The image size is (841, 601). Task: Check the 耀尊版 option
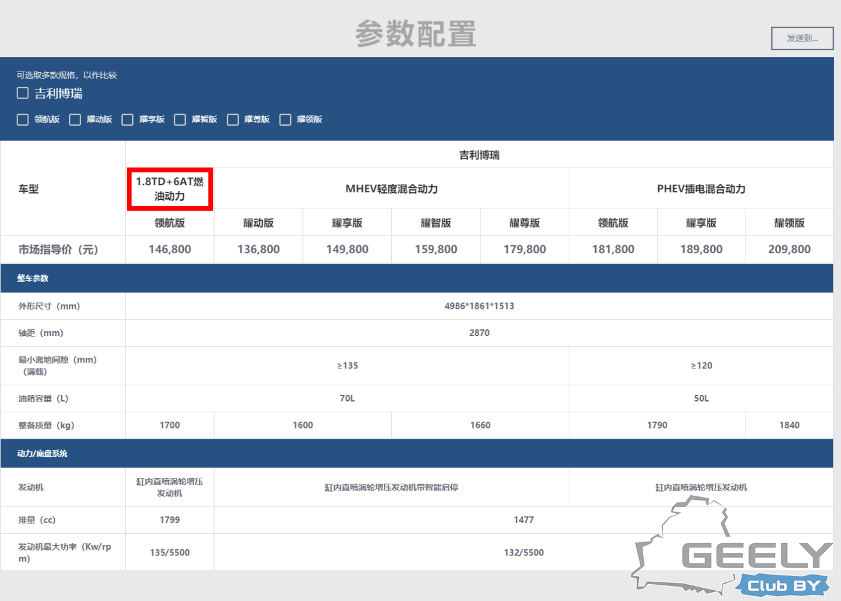[x=233, y=120]
